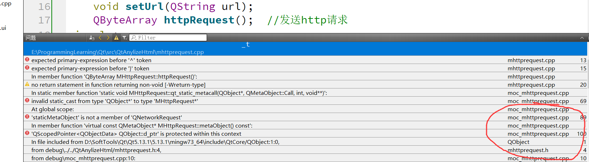
Task: Click error icon of the invalid static_cast issue
Action: click(x=27, y=100)
